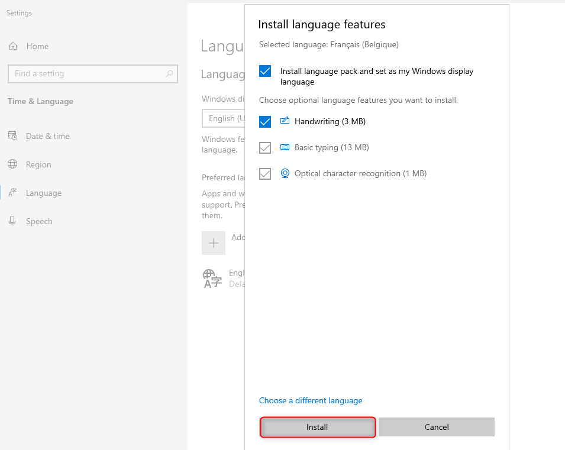Click the Language sidebar icon
The height and width of the screenshot is (450, 565).
click(x=12, y=193)
